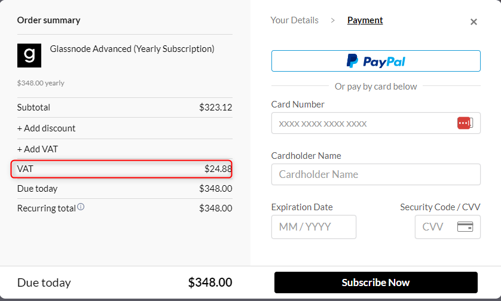Click the CVV card icon
The height and width of the screenshot is (301, 501).
[465, 227]
